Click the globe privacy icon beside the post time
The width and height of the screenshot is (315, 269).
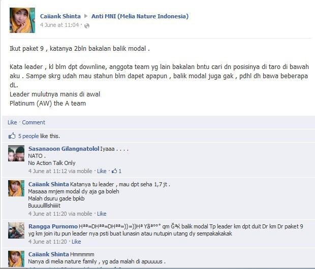87,26
